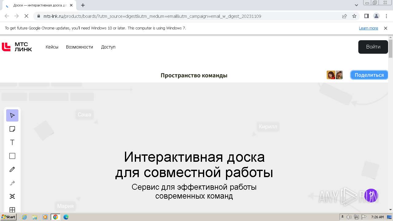This screenshot has height=221, width=393.
Task: Share this page icon in address bar
Action: 344,16
